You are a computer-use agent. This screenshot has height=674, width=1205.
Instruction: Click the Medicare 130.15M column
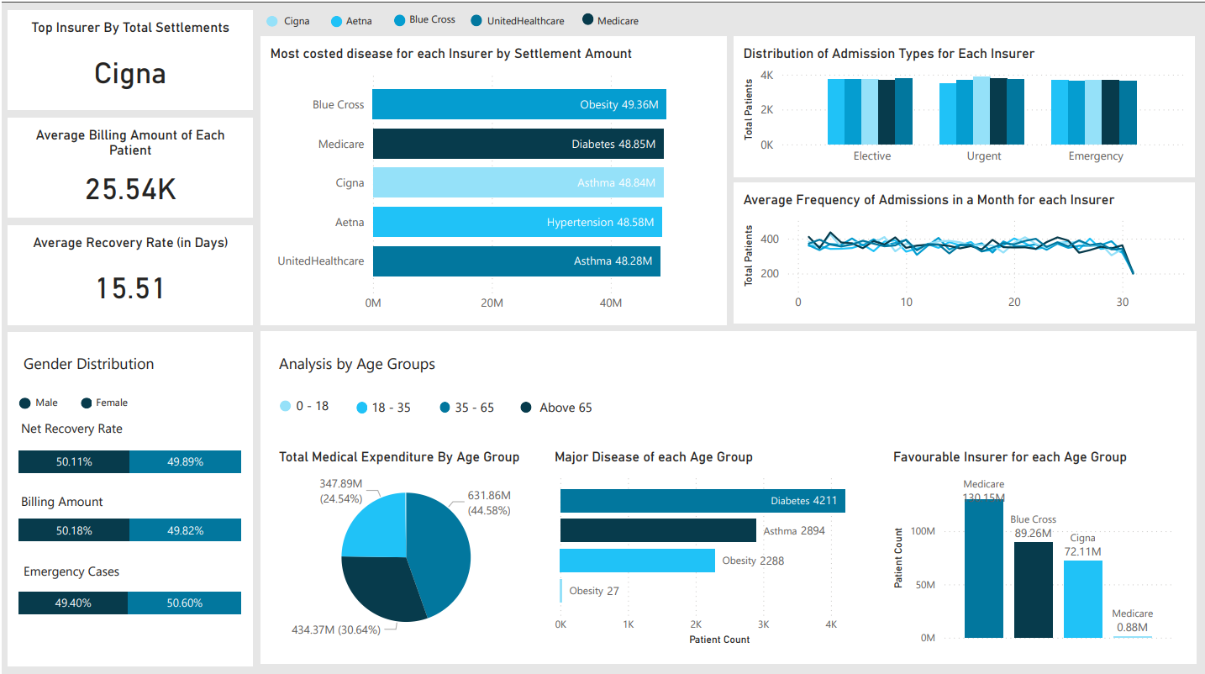984,568
